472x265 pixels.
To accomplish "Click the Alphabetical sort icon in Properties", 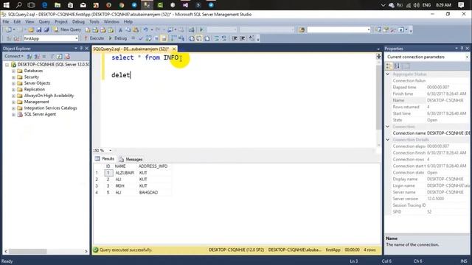I will [397, 66].
